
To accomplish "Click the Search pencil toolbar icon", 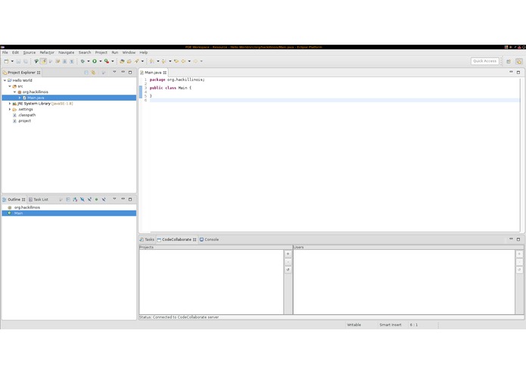I will [136, 61].
